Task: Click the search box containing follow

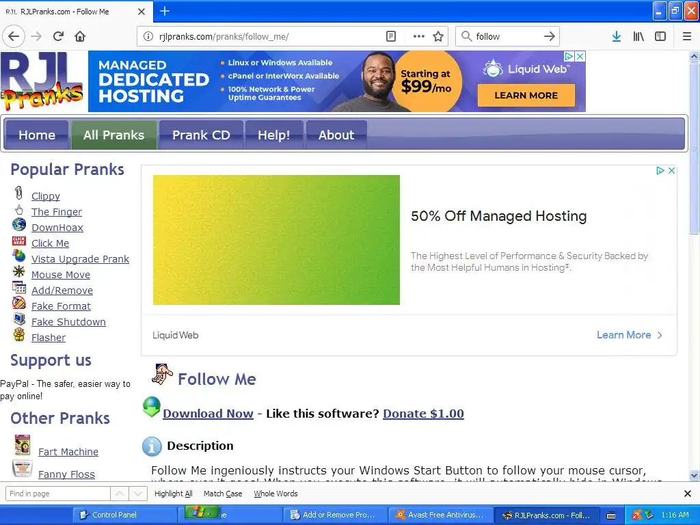Action: [507, 36]
